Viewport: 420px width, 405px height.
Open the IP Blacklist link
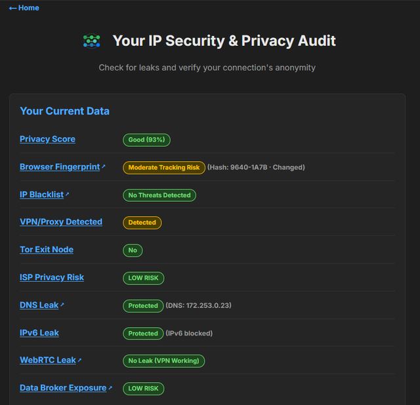coord(42,195)
